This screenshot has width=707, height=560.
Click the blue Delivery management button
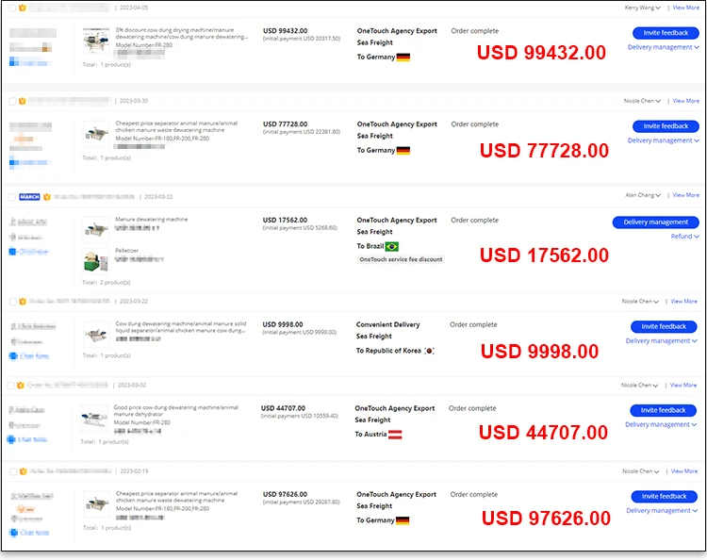(655, 222)
